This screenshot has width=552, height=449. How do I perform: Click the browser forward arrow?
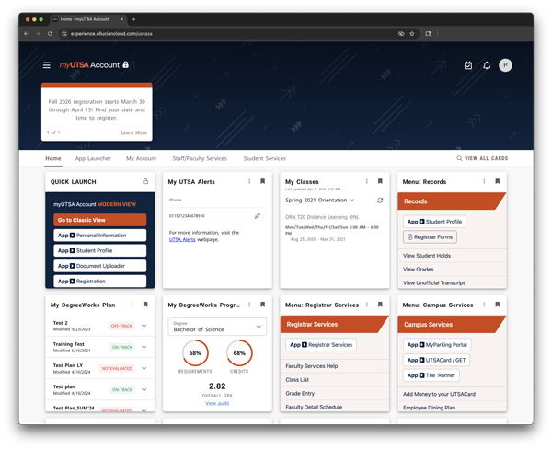pyautogui.click(x=38, y=34)
